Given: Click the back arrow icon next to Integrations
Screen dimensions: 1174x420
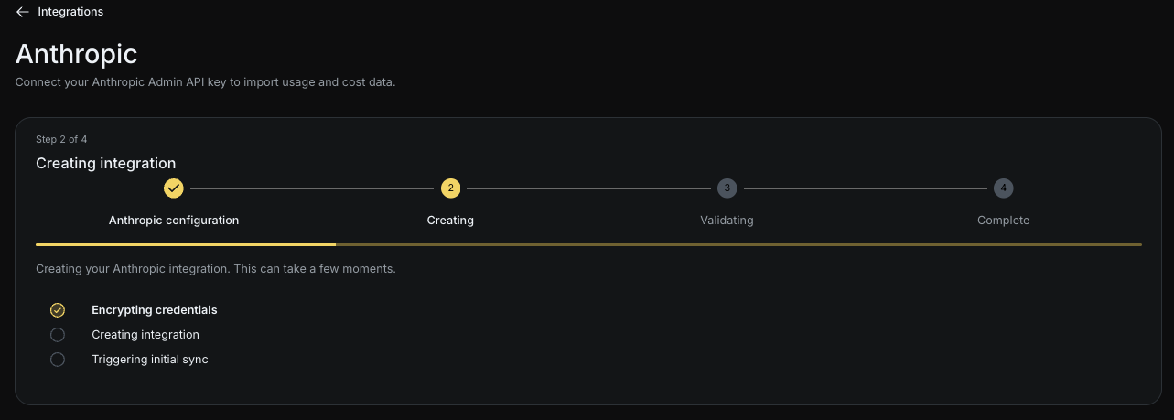Looking at the screenshot, I should click(x=23, y=12).
